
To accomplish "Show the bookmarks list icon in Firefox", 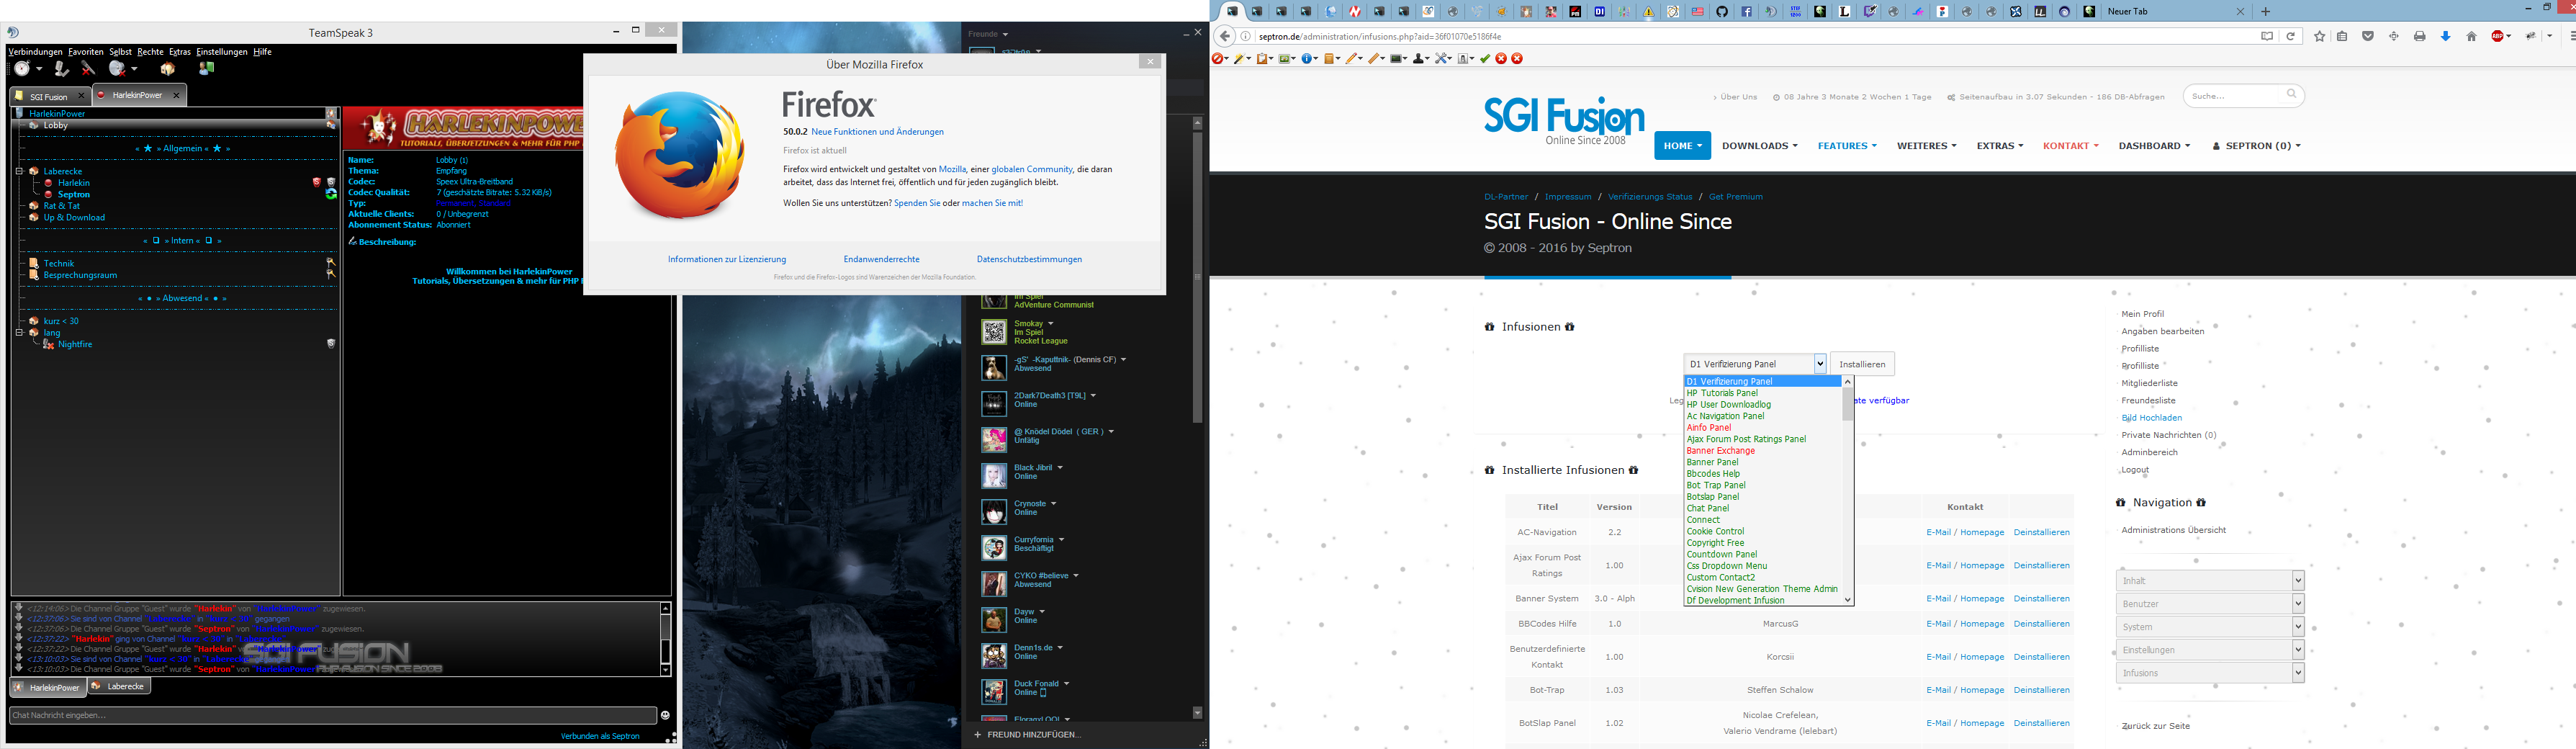I will click(2342, 36).
